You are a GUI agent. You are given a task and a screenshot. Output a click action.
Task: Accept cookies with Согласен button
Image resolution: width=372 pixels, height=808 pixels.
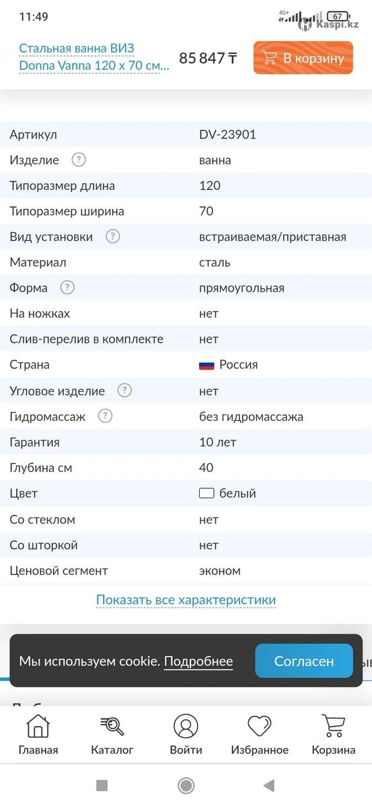[304, 661]
